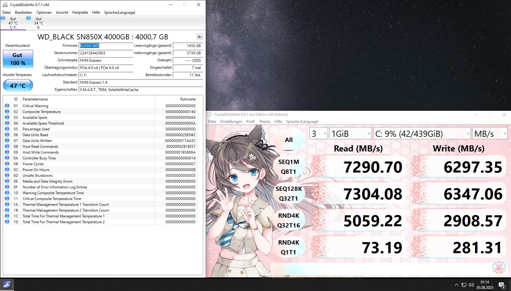Click the Data Units Read status orb
This screenshot has width=511, height=291.
click(x=7, y=135)
